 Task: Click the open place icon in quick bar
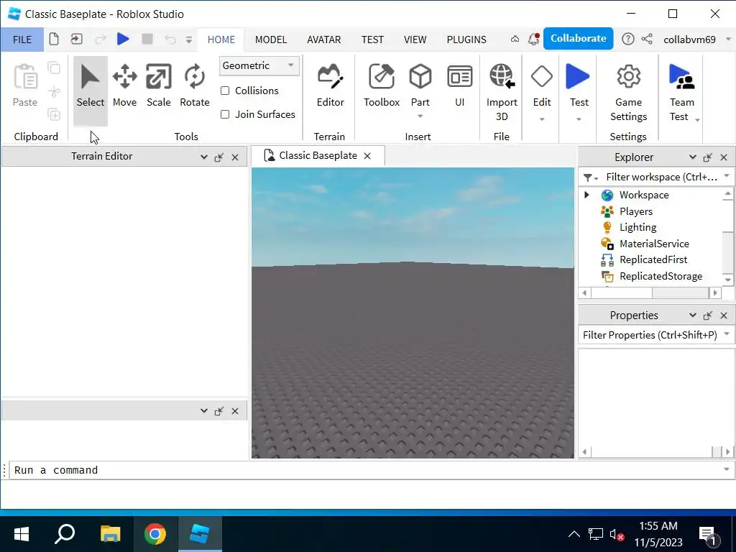point(76,39)
